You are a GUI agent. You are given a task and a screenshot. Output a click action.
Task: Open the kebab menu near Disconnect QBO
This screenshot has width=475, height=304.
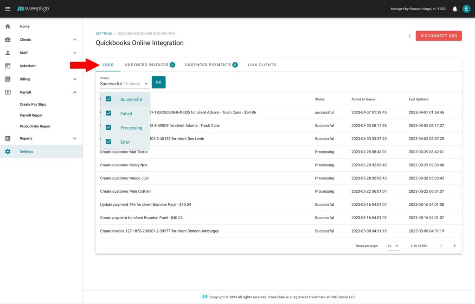(x=410, y=36)
